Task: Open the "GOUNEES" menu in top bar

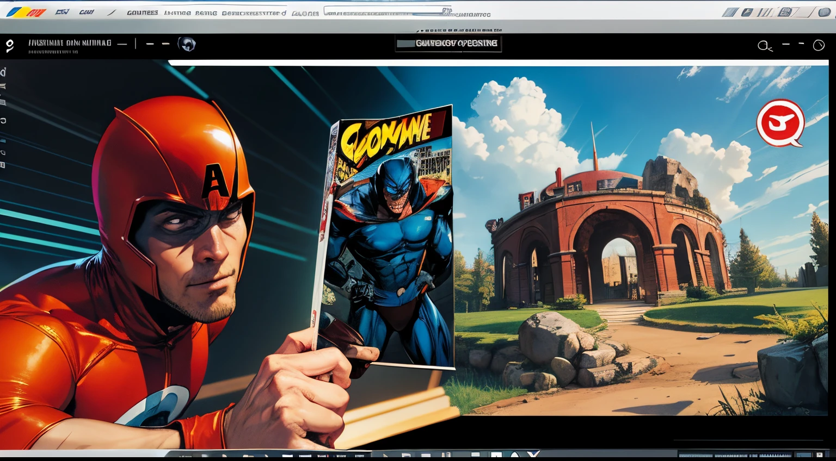Action: (x=142, y=13)
